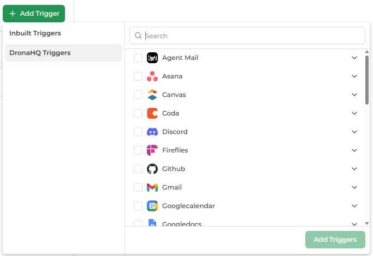This screenshot has height=256, width=373.
Task: Tick the Agent Mail checkbox
Action: (138, 58)
